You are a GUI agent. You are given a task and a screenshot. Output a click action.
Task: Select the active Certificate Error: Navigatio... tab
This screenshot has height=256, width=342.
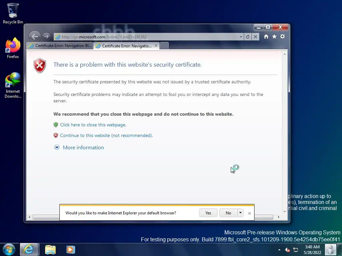pos(127,46)
